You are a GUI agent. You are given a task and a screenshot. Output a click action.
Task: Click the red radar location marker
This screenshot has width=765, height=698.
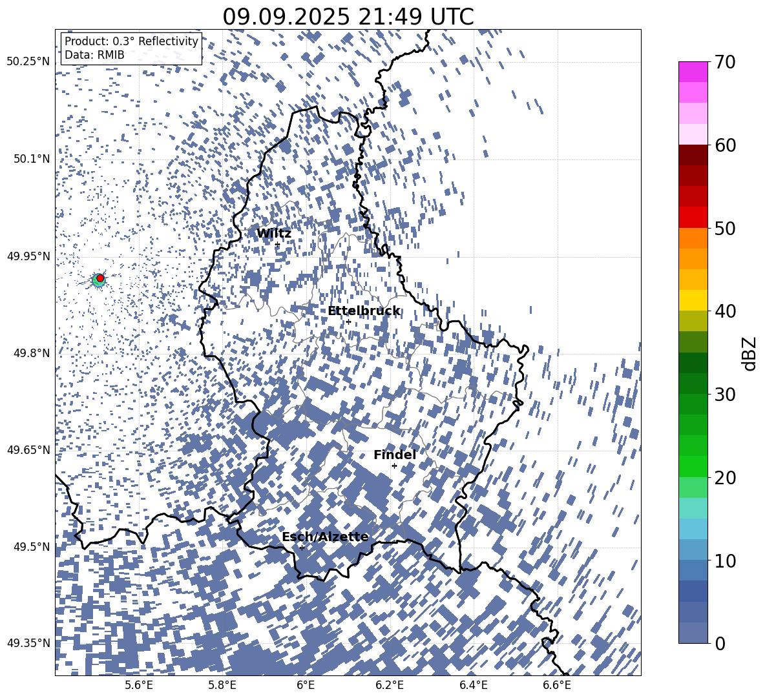[100, 278]
